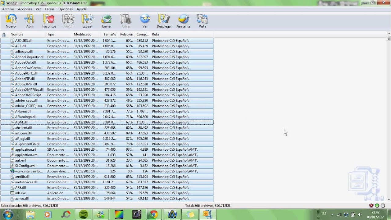
Task: Open the Acciones menu
Action: (x=25, y=9)
